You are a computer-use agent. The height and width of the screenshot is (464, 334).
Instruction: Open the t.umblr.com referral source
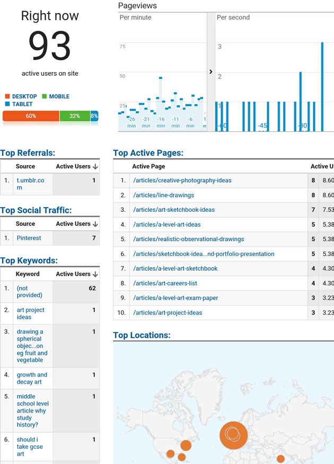(x=30, y=184)
